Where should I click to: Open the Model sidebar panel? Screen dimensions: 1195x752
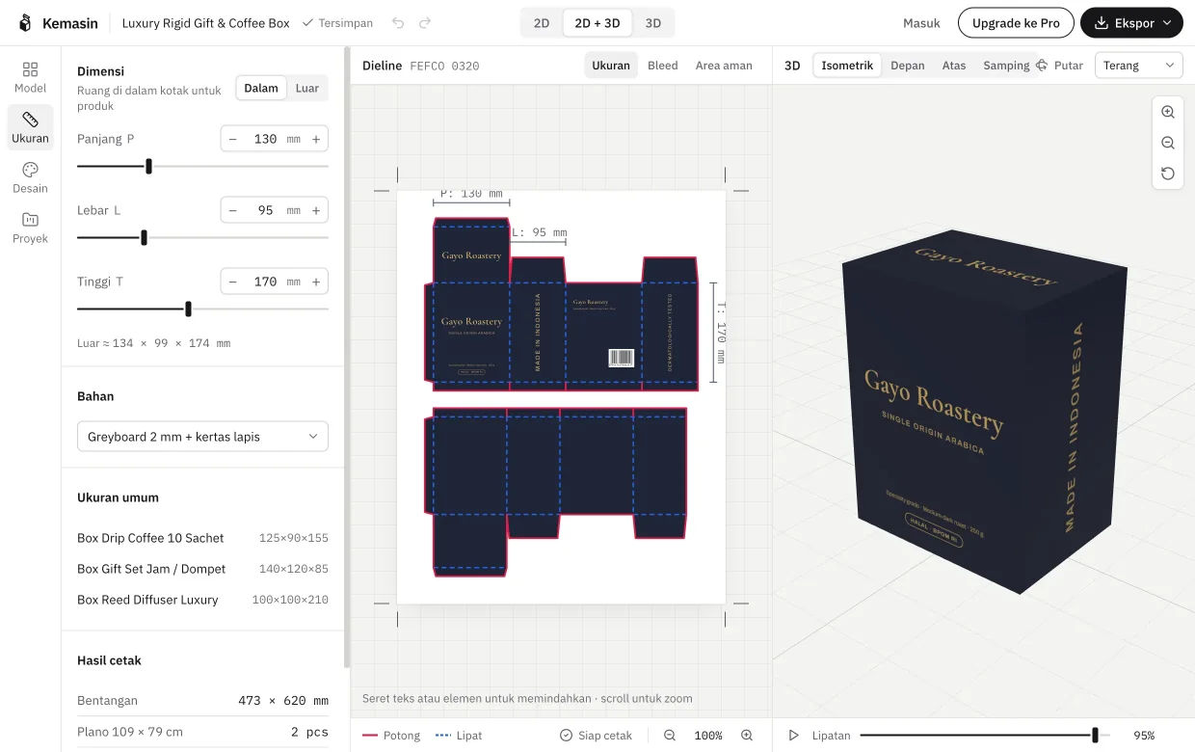pos(30,77)
